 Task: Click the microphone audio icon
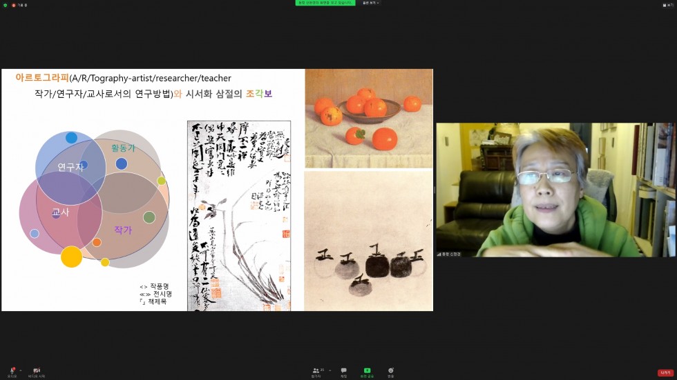pos(12,371)
